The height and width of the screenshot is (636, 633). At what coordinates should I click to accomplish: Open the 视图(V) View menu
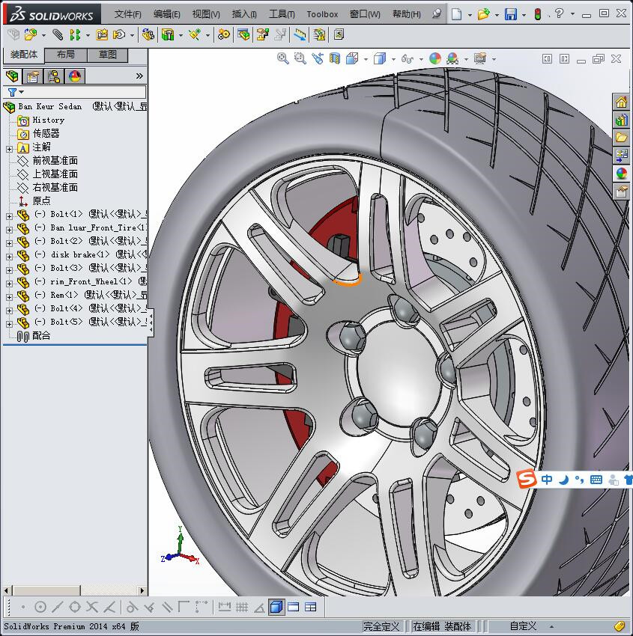pos(206,14)
